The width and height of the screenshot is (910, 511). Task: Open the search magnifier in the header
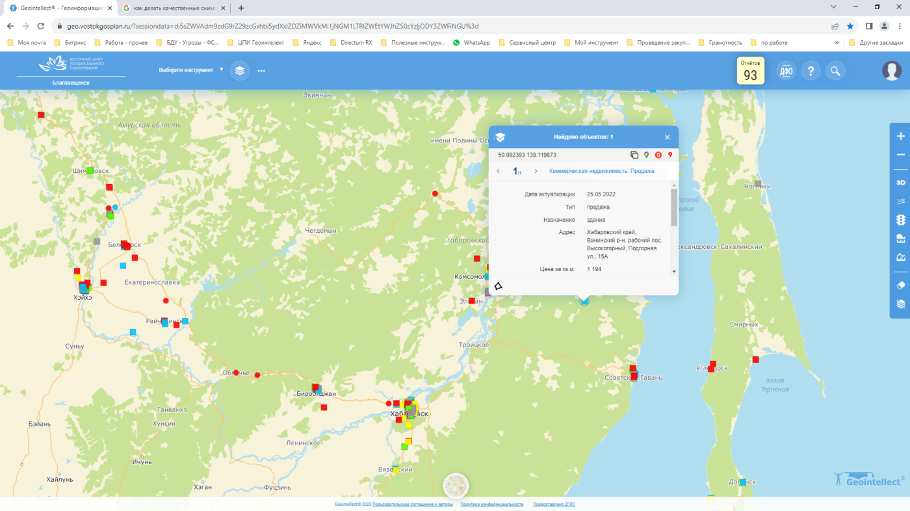tap(836, 71)
